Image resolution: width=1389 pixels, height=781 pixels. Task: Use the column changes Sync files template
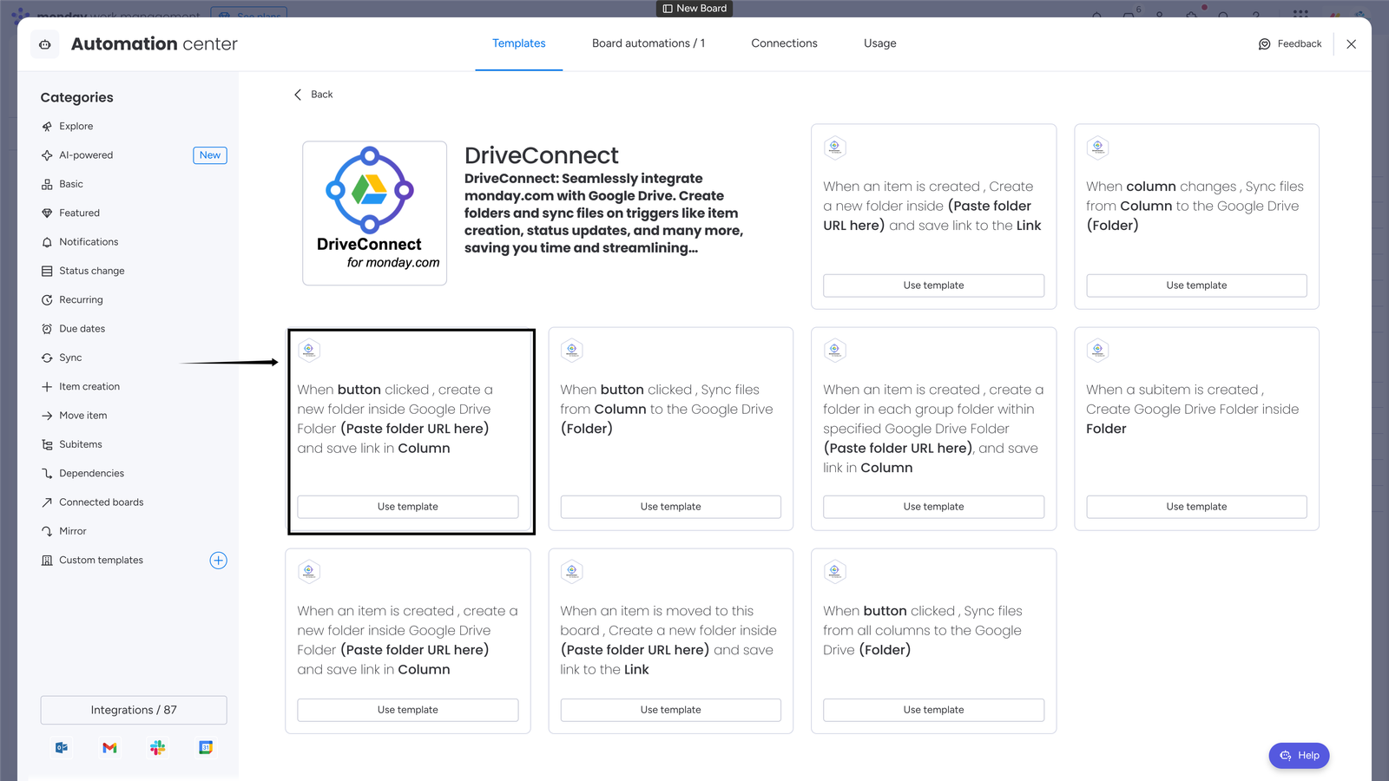pos(1196,285)
